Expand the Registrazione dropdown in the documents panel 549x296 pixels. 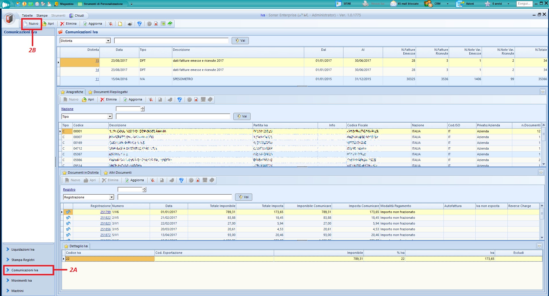(112, 197)
